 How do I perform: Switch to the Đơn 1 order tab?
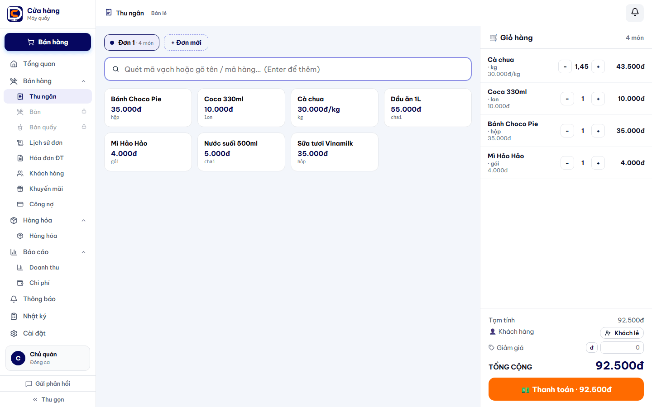(x=132, y=43)
